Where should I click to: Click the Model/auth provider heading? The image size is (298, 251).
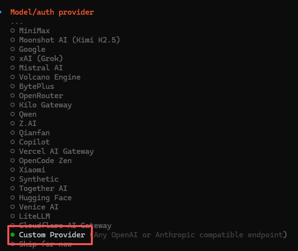point(52,12)
